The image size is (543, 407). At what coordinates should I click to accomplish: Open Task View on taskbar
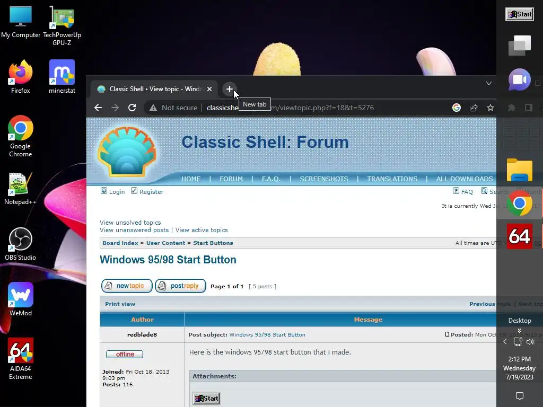(520, 45)
